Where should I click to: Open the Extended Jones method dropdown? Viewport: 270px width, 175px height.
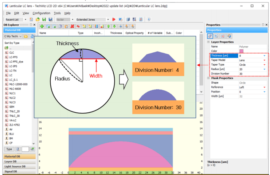108,19
